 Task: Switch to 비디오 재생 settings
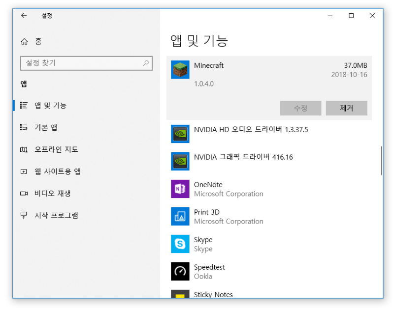tap(86, 194)
